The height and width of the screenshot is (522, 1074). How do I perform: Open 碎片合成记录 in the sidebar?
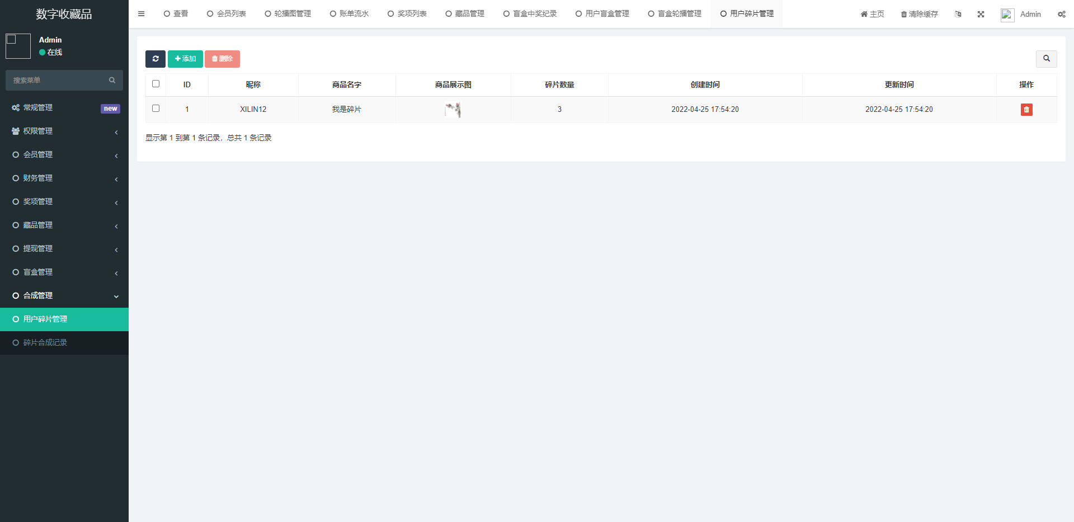(x=64, y=342)
